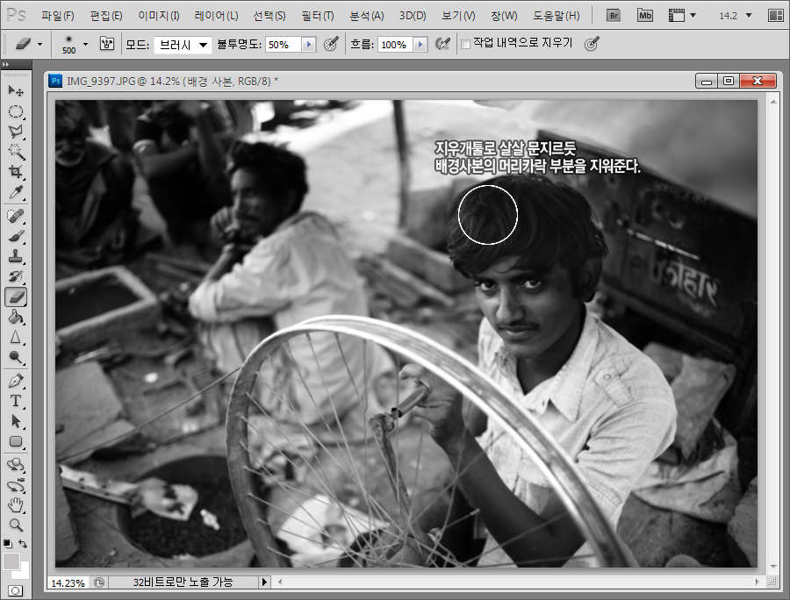Open the 3D(D) menu
790x600 pixels.
[x=413, y=16]
